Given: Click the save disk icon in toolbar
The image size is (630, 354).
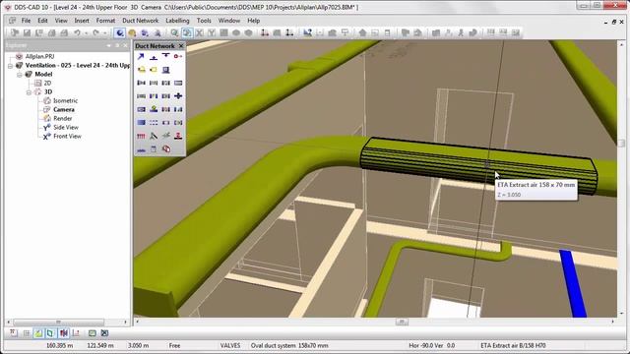Looking at the screenshot, I should pyautogui.click(x=27, y=32).
